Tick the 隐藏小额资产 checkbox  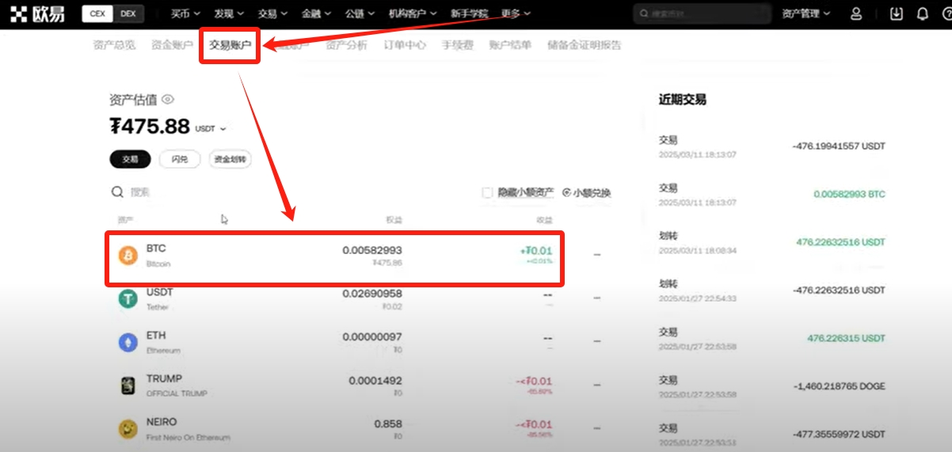[488, 192]
